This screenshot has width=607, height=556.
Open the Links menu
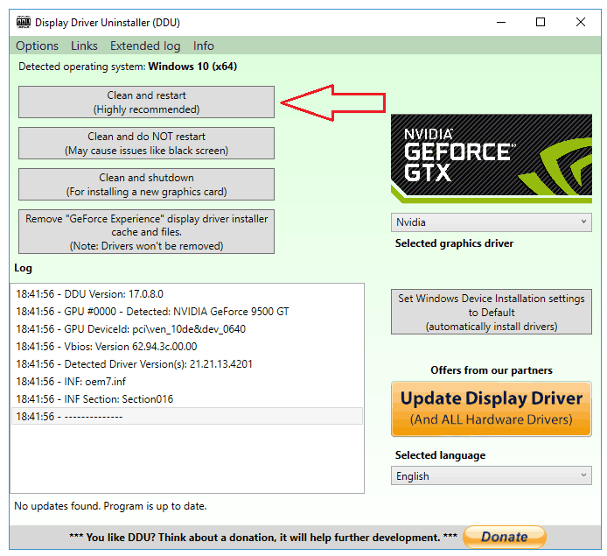coord(84,46)
